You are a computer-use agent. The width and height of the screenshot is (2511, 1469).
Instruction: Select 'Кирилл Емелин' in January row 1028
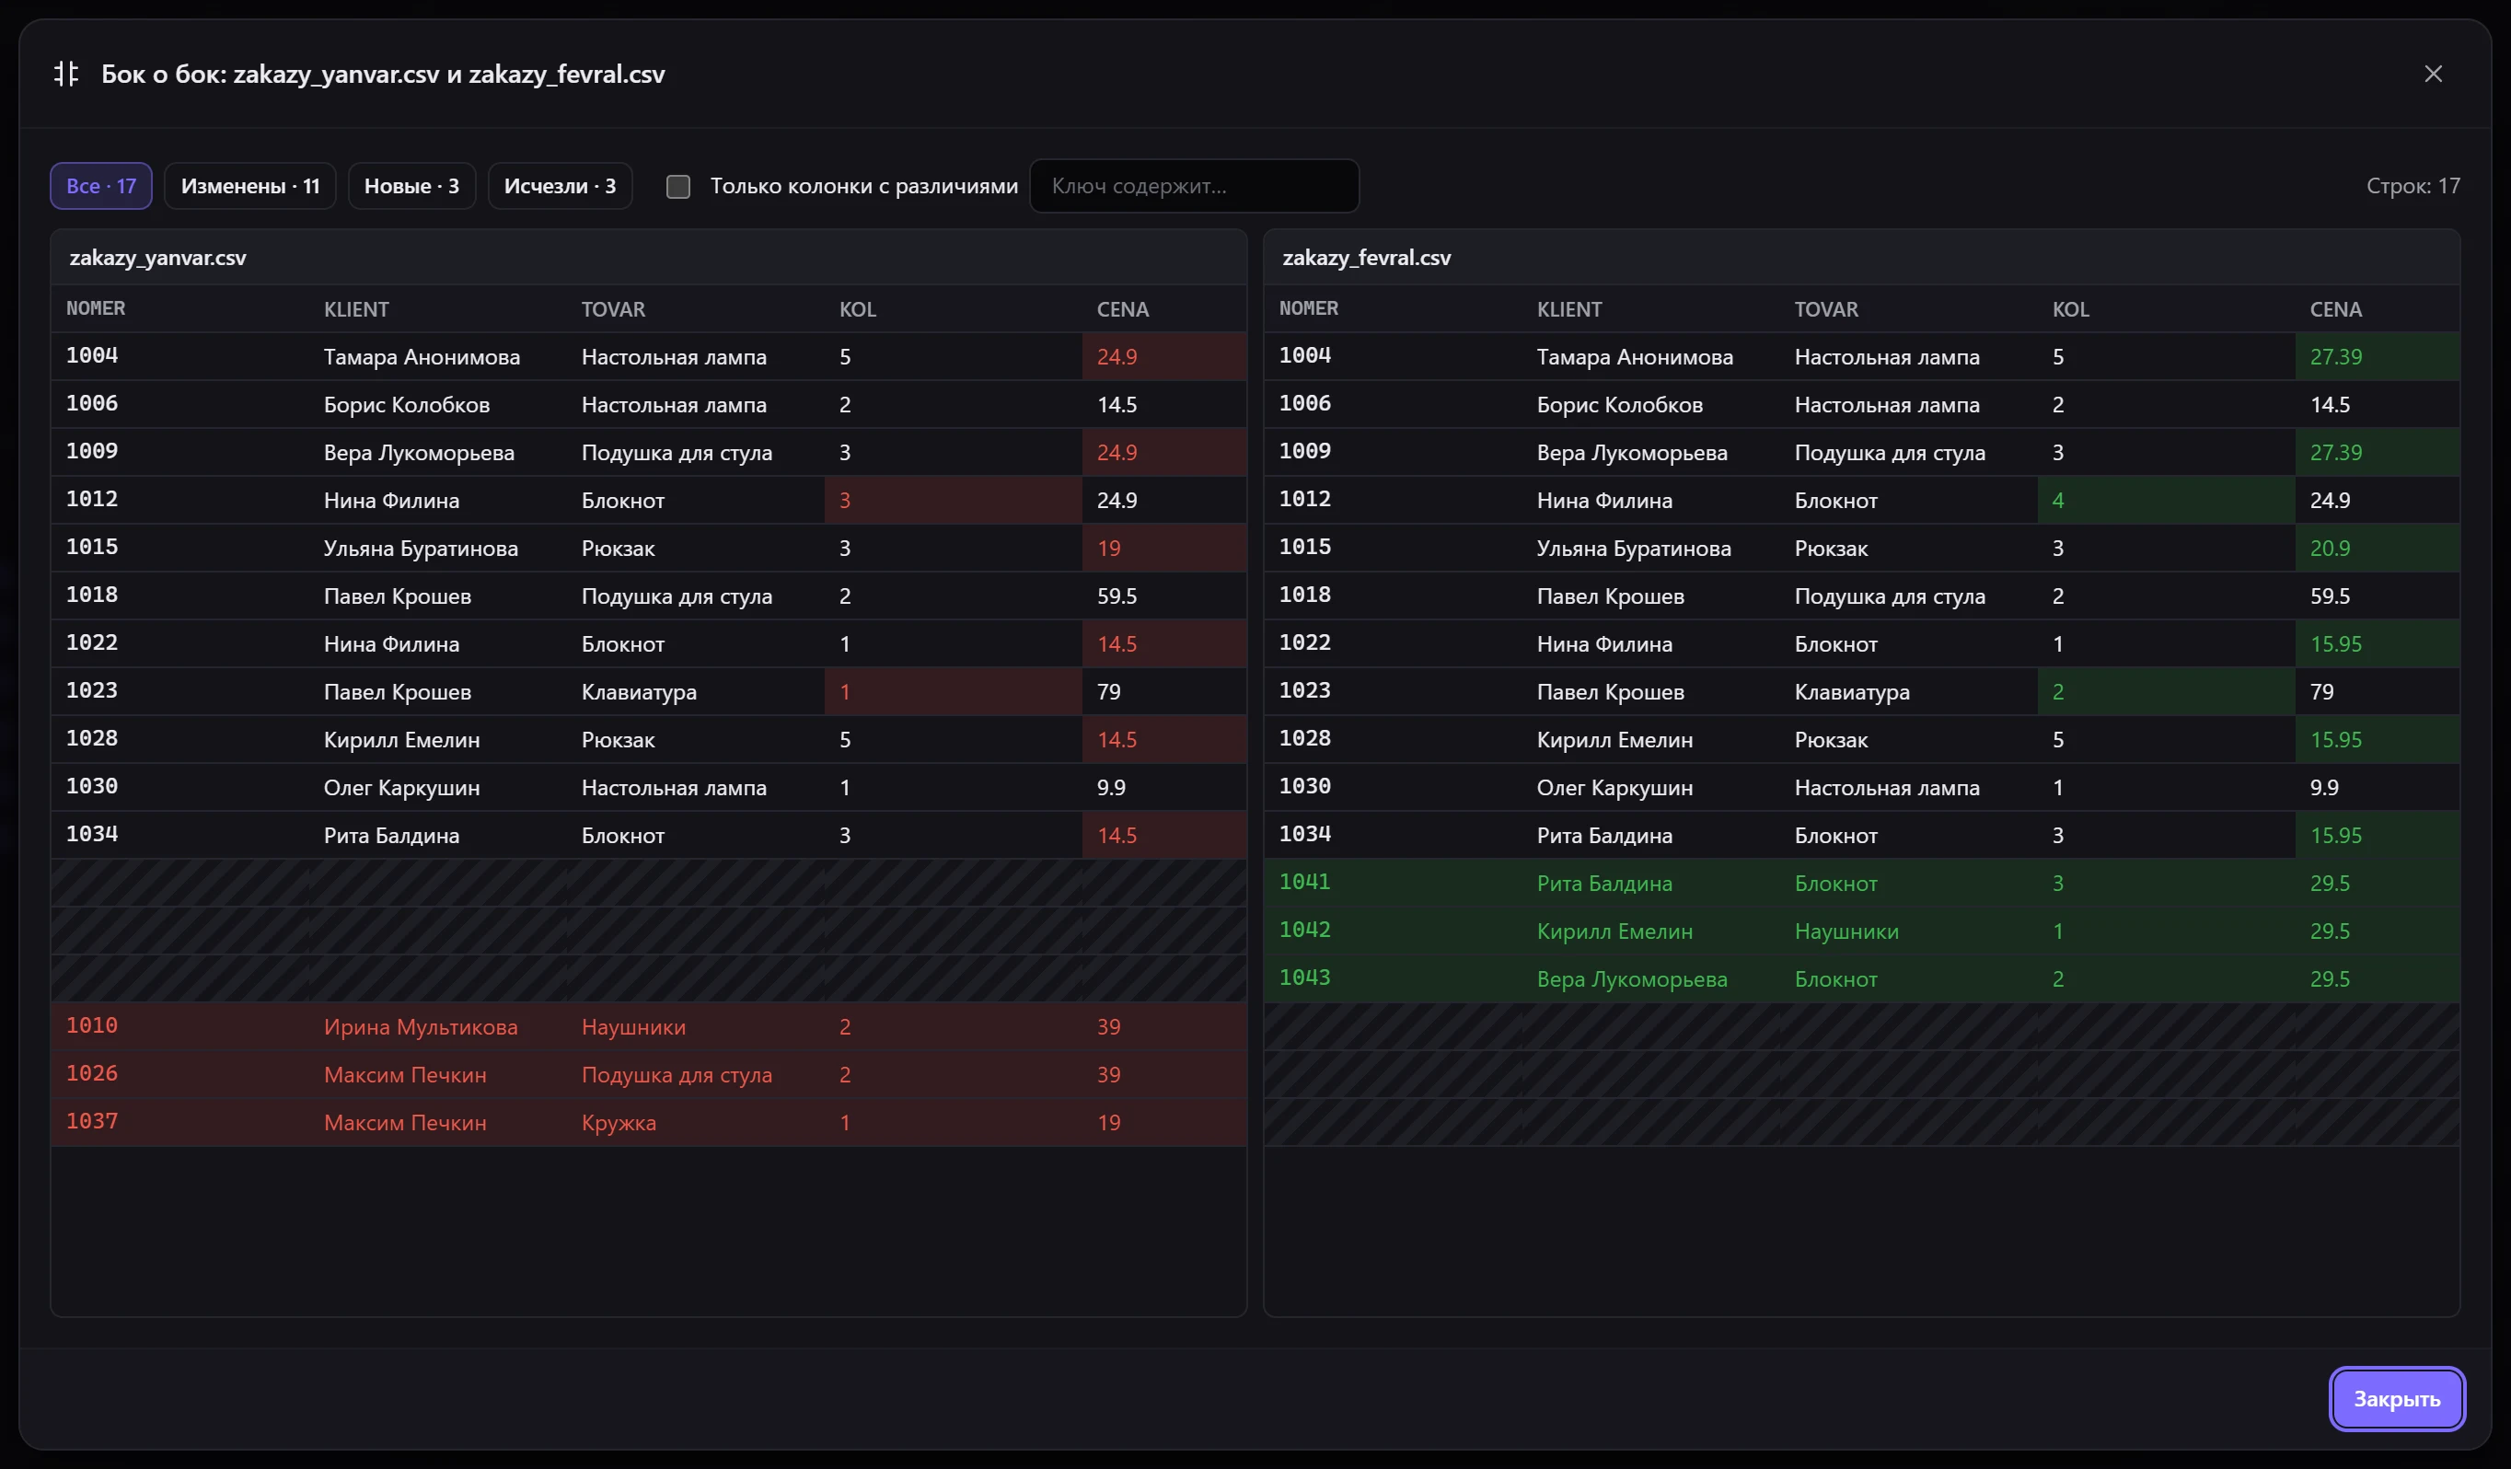401,739
